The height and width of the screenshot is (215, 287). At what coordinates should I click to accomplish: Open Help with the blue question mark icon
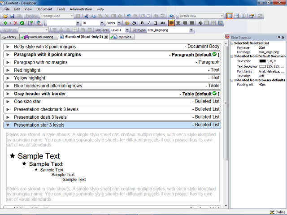click(x=171, y=16)
